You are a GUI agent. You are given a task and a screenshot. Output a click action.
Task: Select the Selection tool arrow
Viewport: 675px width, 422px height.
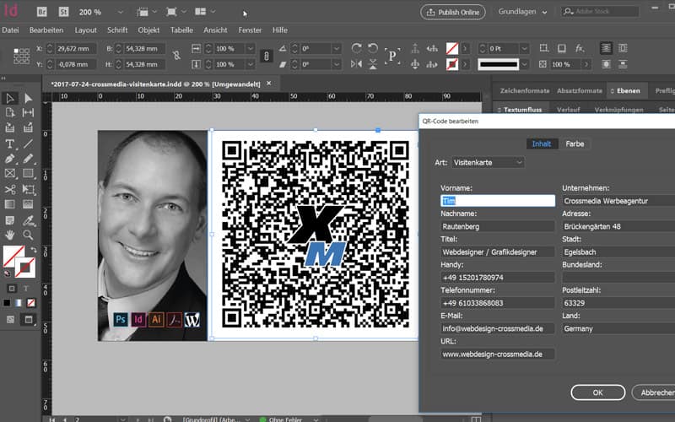[10, 98]
